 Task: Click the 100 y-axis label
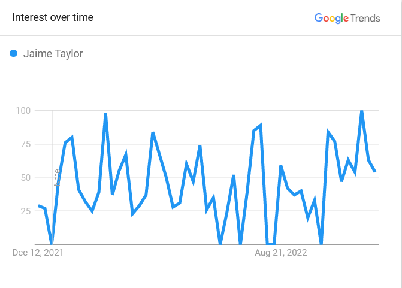pos(23,111)
